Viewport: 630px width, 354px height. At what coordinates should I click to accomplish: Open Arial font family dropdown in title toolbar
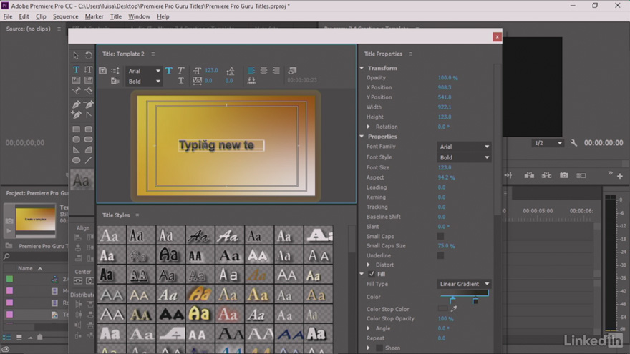pyautogui.click(x=143, y=71)
